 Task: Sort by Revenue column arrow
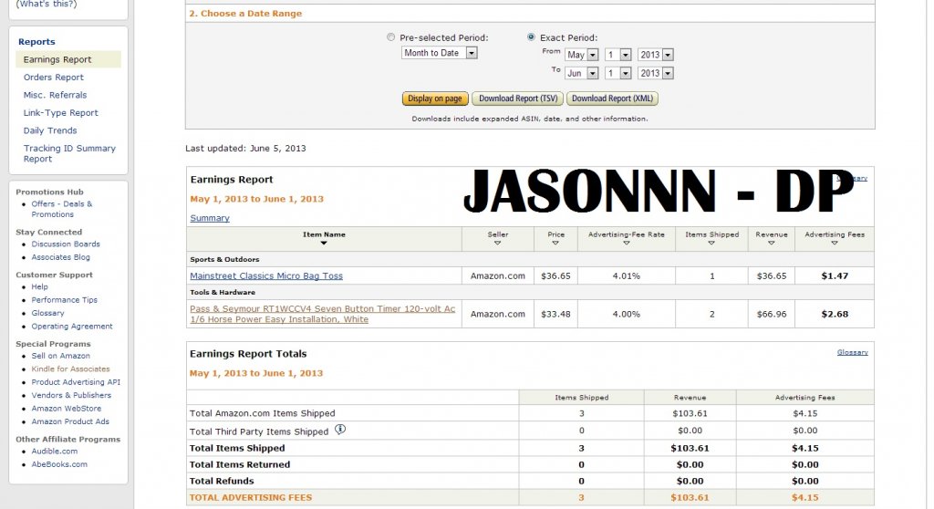pyautogui.click(x=771, y=244)
